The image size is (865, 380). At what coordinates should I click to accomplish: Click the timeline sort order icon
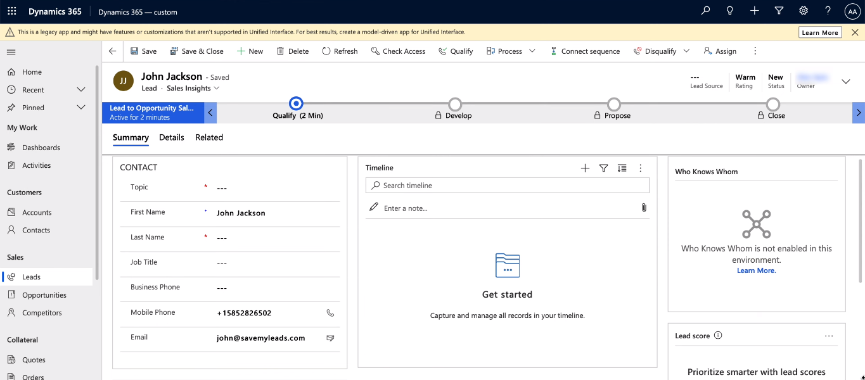tap(622, 168)
